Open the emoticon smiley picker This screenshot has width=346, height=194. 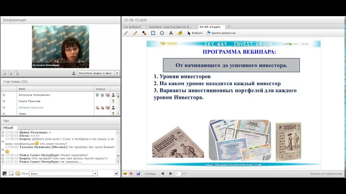pyautogui.click(x=18, y=174)
